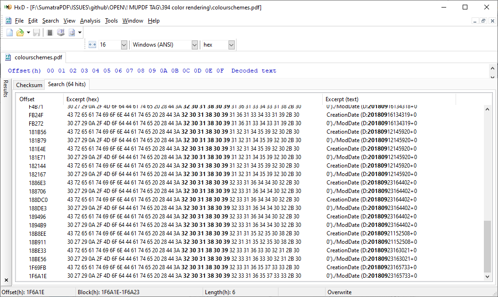Screen dimensions: 498x297
Task: Click the document icon on colourschemes.pdf tab
Action: (x=8, y=57)
